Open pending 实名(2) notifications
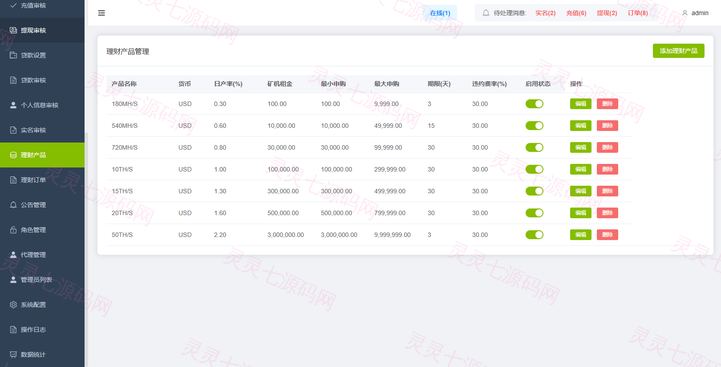Screen dimensions: 721x367 point(545,13)
